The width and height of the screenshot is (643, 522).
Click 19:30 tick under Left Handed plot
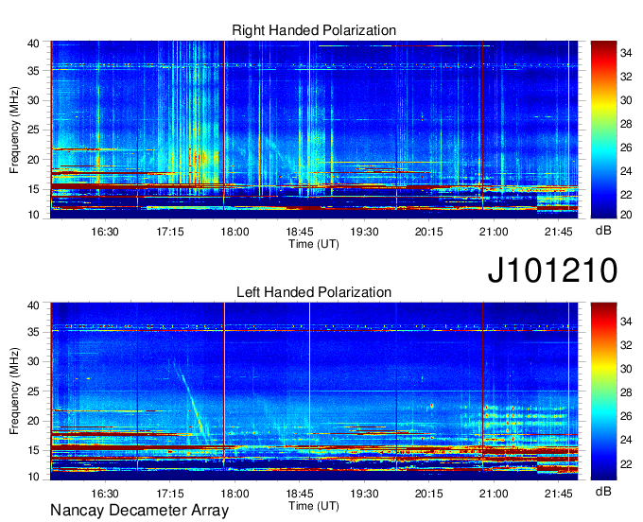coord(364,494)
